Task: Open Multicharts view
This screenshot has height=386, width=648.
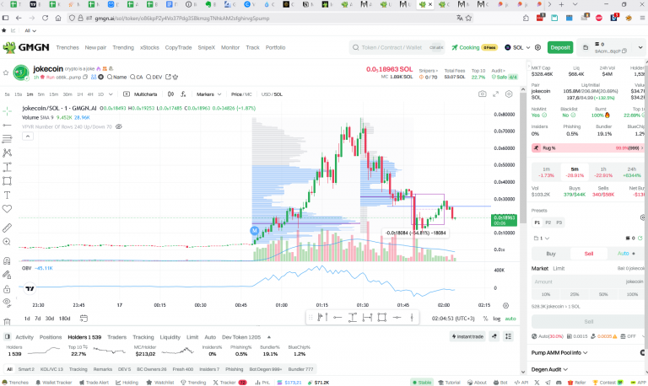Action: click(141, 94)
